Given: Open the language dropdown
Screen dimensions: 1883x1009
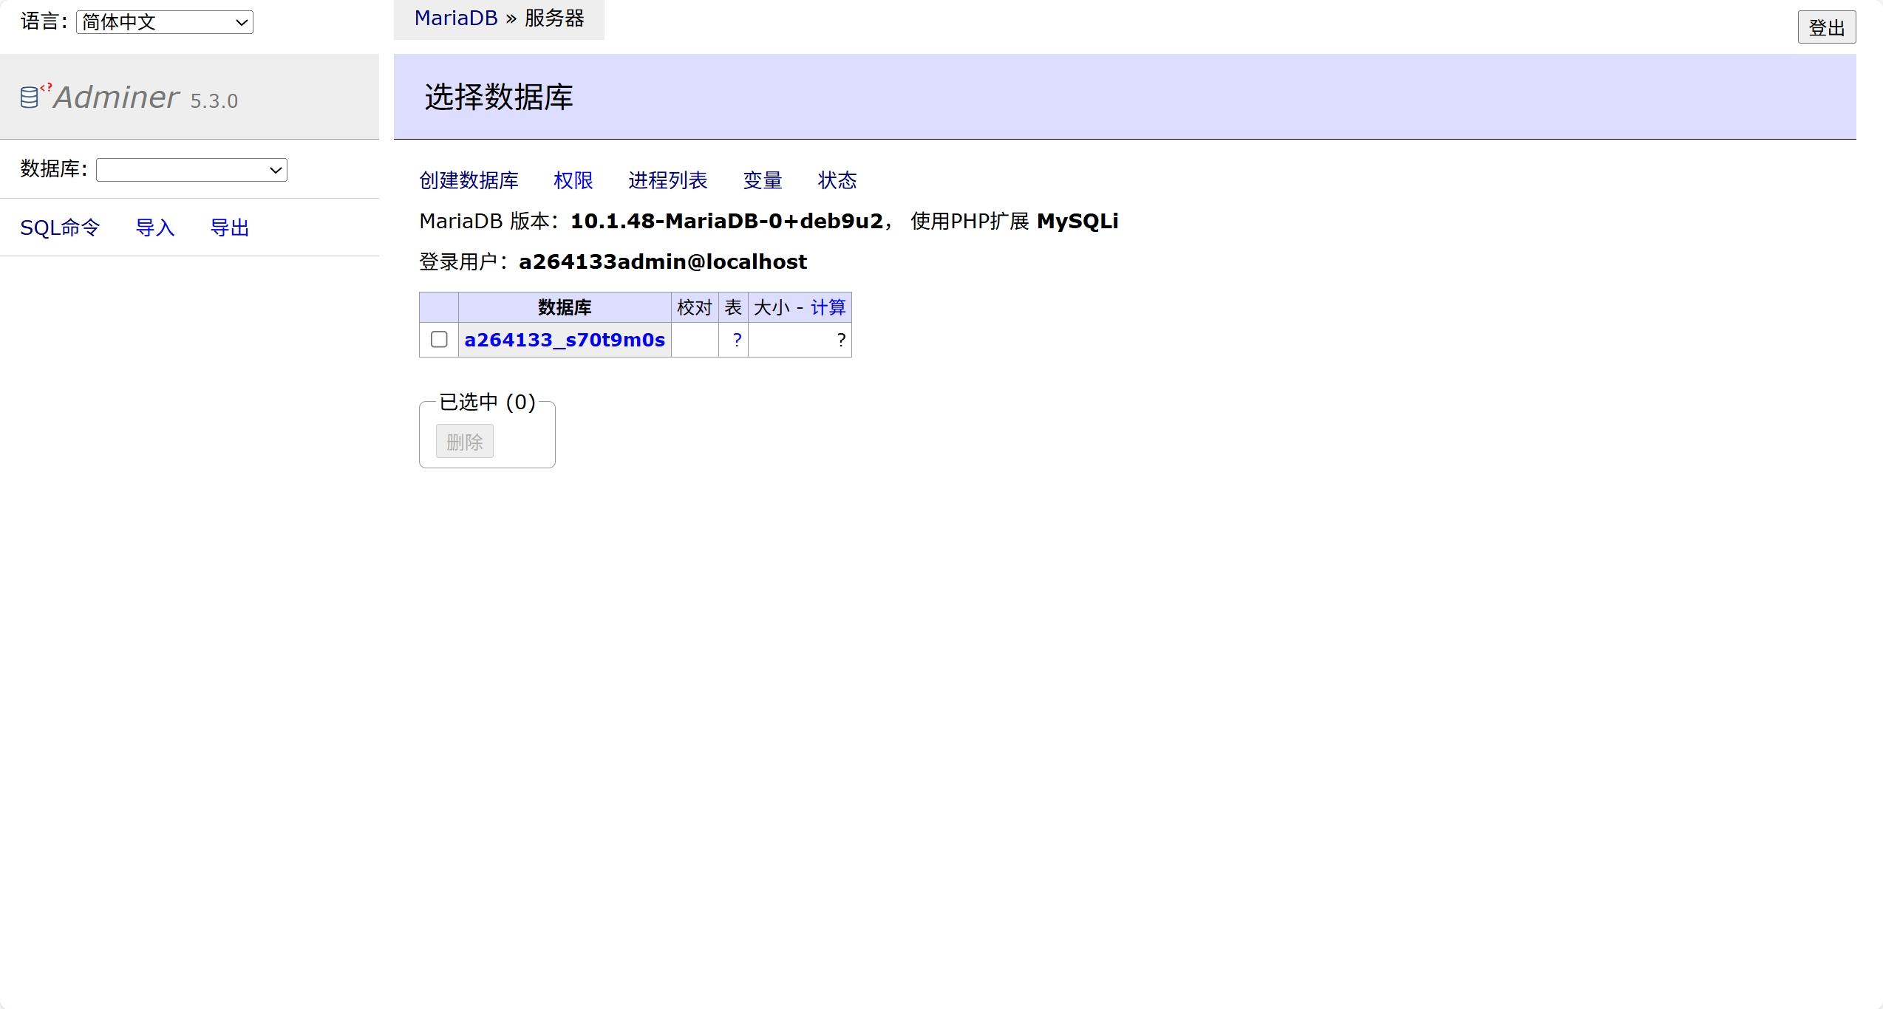Looking at the screenshot, I should (x=164, y=22).
